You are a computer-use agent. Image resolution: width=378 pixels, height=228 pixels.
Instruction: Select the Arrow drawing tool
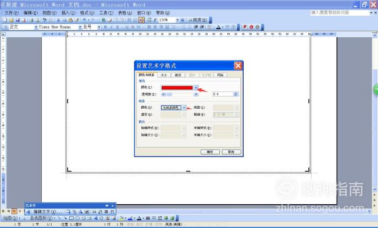pos(65,218)
